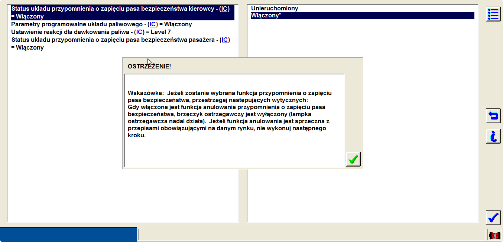
Task: Open the blue information icon
Action: coord(493,136)
